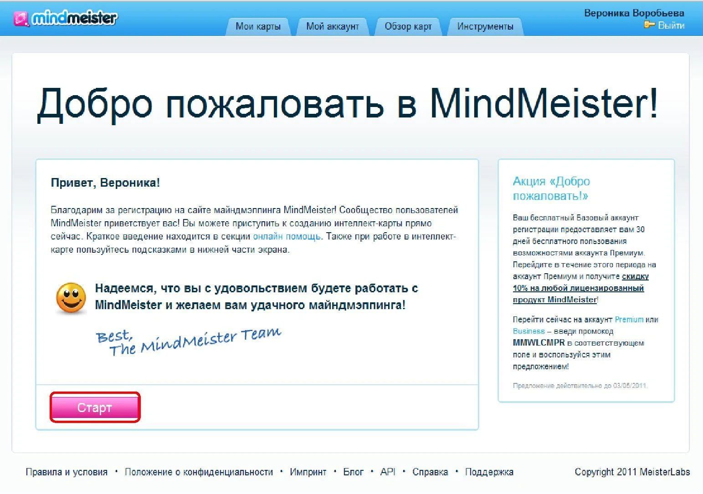This screenshot has width=703, height=494.
Task: Open the Импринт footer link
Action: [308, 472]
